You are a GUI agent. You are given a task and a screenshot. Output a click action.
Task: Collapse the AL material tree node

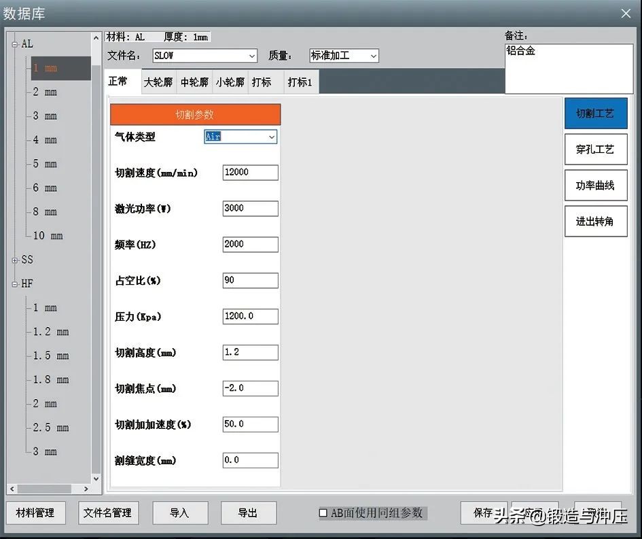[x=15, y=43]
